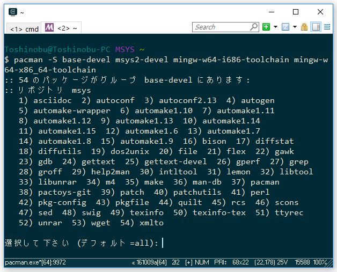
Task: Minimize the ConEmu window
Action: pyautogui.click(x=272, y=12)
